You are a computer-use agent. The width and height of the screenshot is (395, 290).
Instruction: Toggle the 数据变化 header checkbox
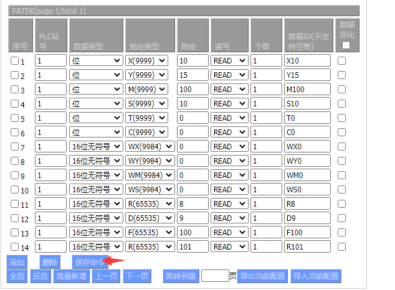point(346,45)
